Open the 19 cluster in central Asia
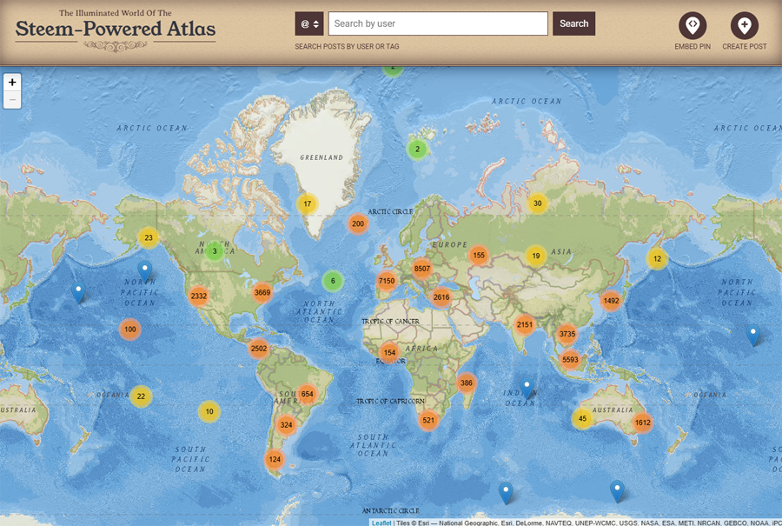 [535, 256]
